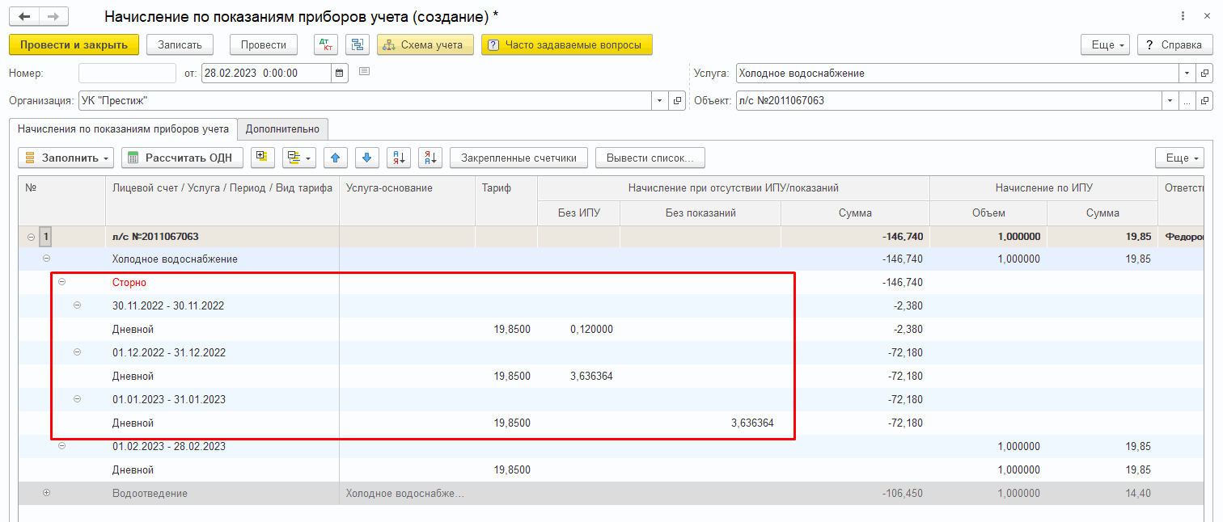Open the Дт/Кт postings icon
The height and width of the screenshot is (522, 1223).
[x=325, y=44]
